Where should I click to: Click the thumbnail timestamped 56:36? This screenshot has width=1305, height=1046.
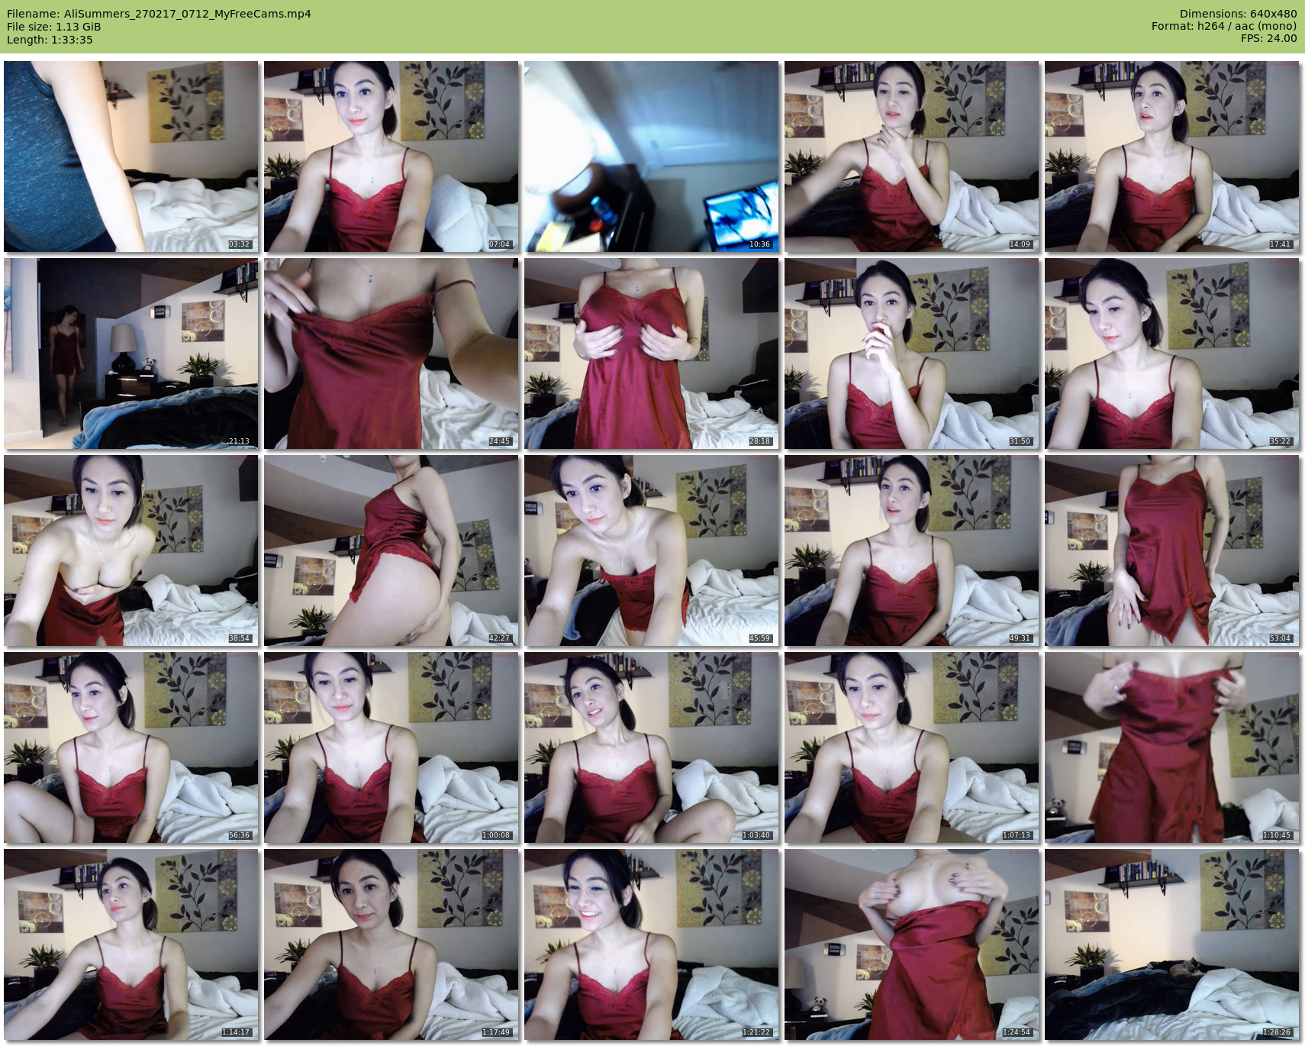click(x=130, y=747)
